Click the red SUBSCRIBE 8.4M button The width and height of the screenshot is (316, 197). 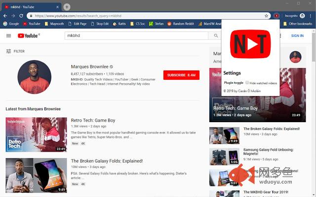181,75
